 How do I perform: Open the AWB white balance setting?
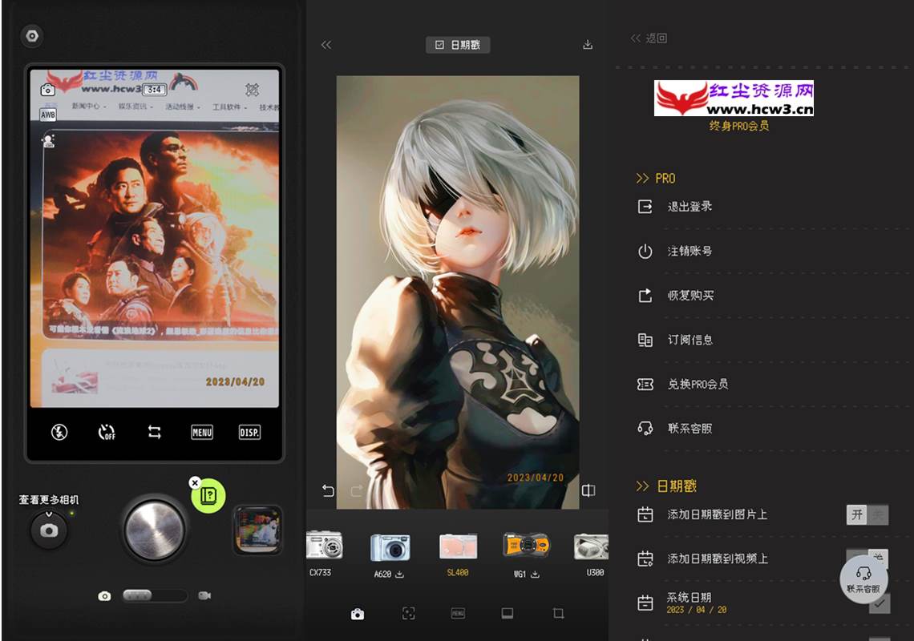pos(48,115)
